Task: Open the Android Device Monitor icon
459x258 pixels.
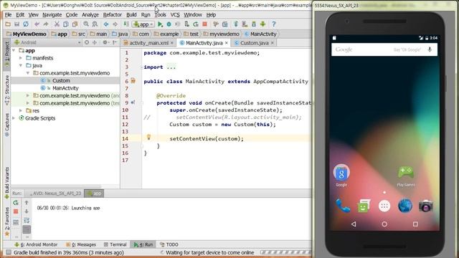Action: click(263, 24)
